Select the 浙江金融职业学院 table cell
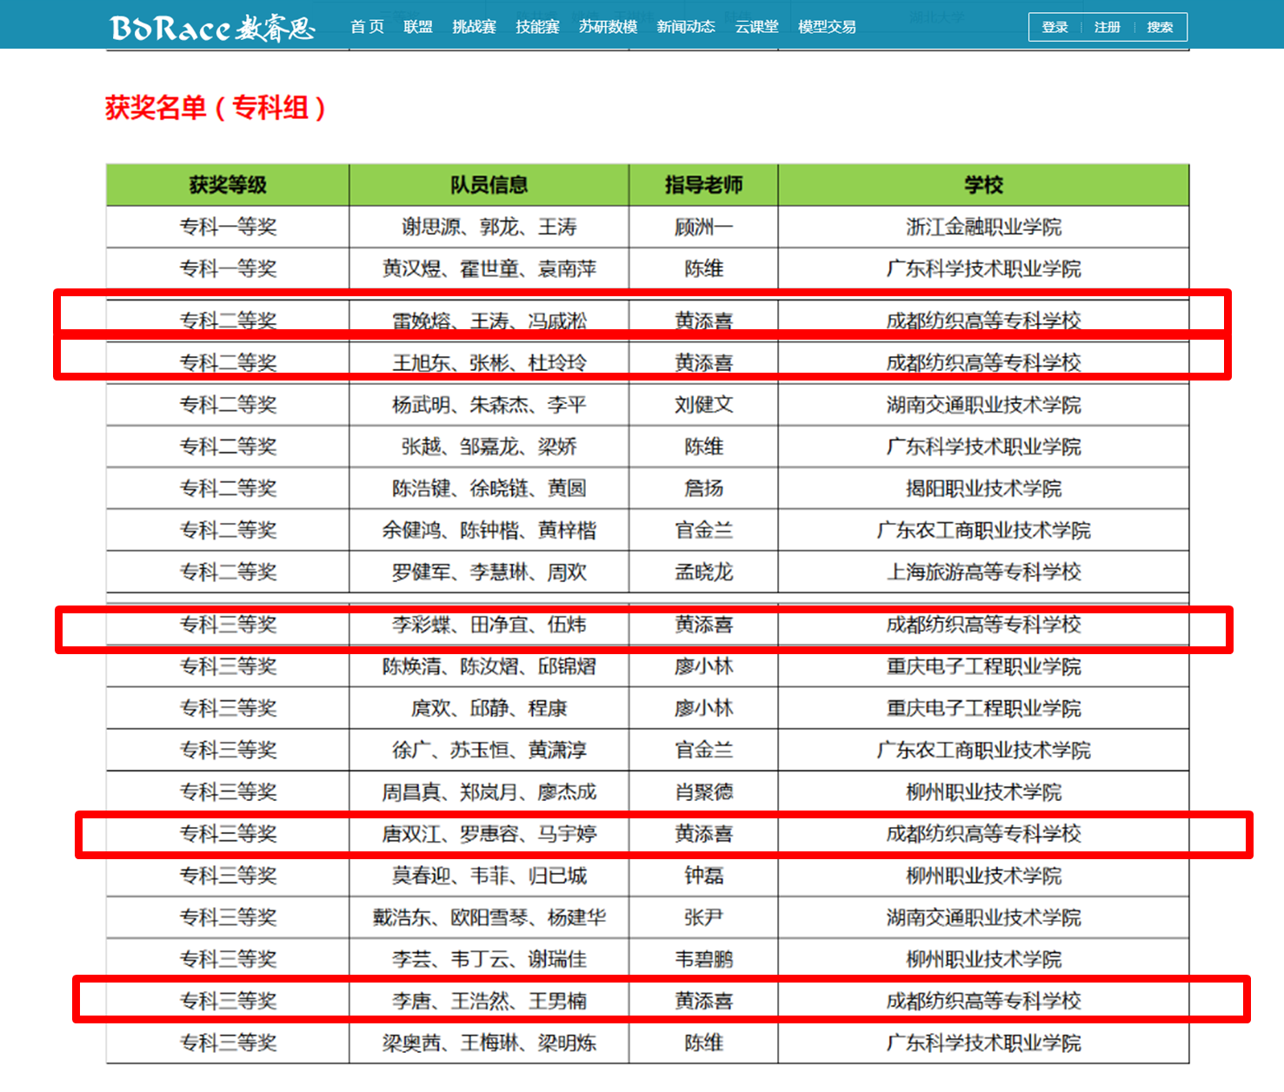The image size is (1284, 1092). click(x=983, y=228)
